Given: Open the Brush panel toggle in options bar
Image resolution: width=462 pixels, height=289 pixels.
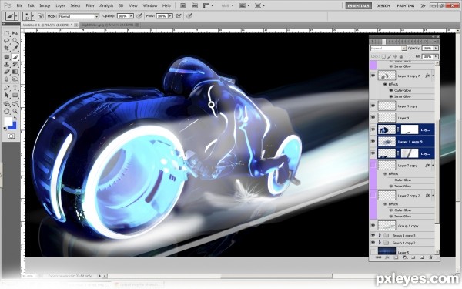Looking at the screenshot, I should [x=41, y=16].
